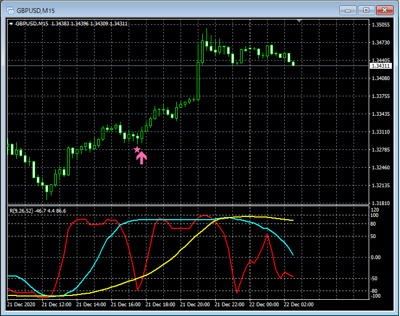Click the chart window icon in title bar
Screen dimensions: 400x316
(10, 10)
